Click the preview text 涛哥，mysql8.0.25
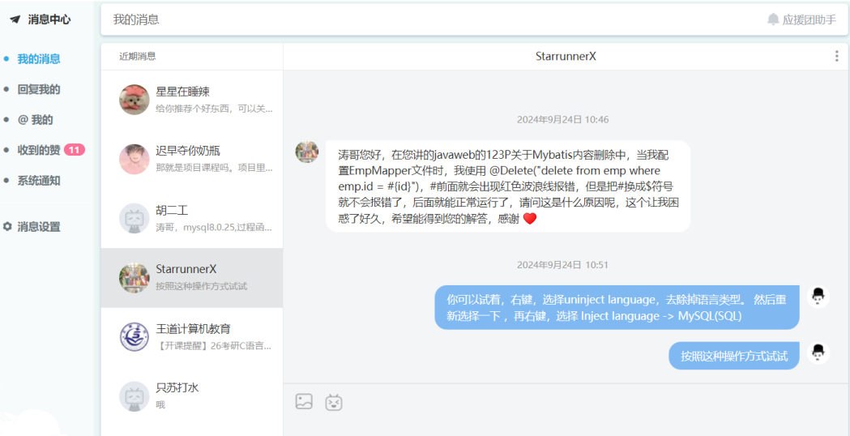850x436 pixels. point(214,227)
